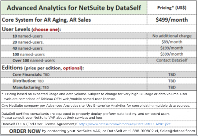Click the $499/month core price cell

pos(172,20)
